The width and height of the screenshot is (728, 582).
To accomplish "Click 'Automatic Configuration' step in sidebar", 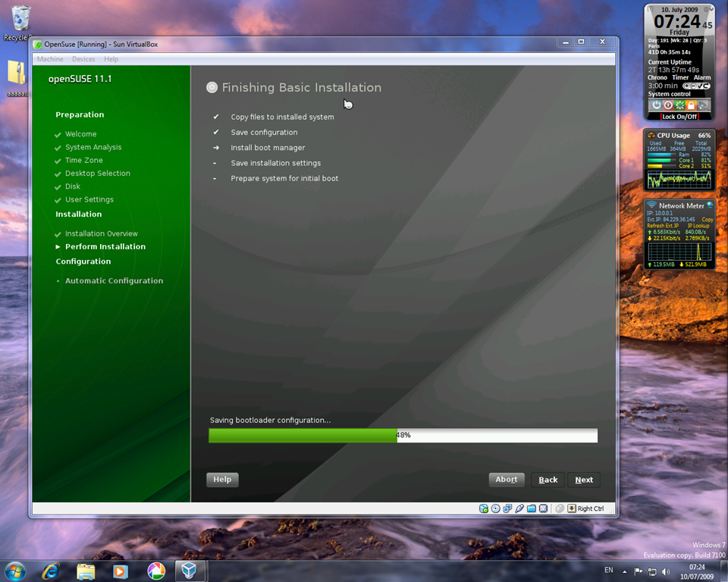I will (115, 280).
